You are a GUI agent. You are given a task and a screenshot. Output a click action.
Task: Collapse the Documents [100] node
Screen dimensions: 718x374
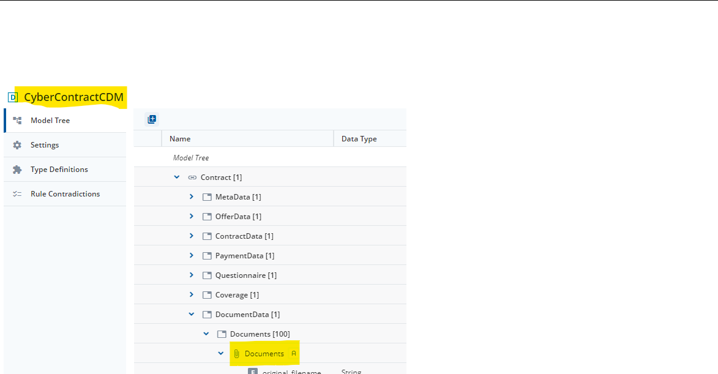(x=206, y=334)
